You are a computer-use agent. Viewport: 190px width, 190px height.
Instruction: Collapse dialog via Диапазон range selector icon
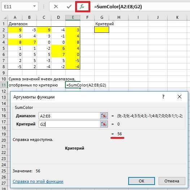click(x=104, y=116)
